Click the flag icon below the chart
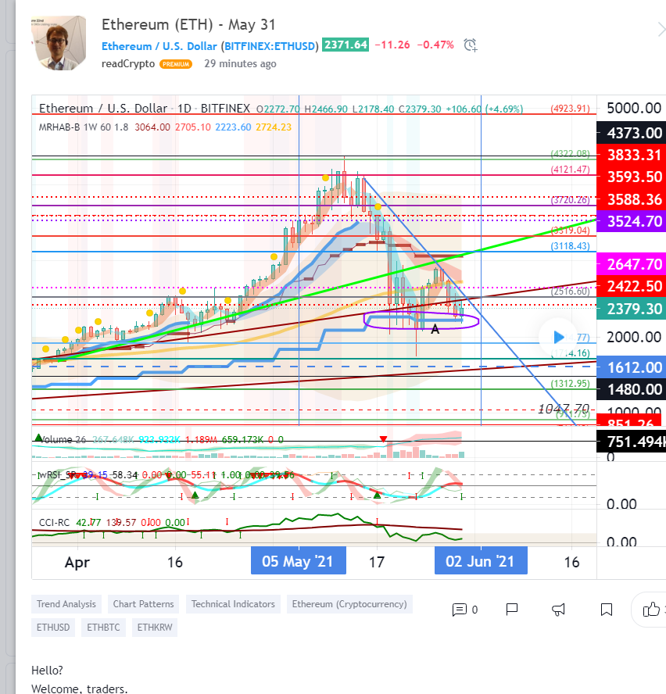The width and height of the screenshot is (666, 694). tap(512, 610)
